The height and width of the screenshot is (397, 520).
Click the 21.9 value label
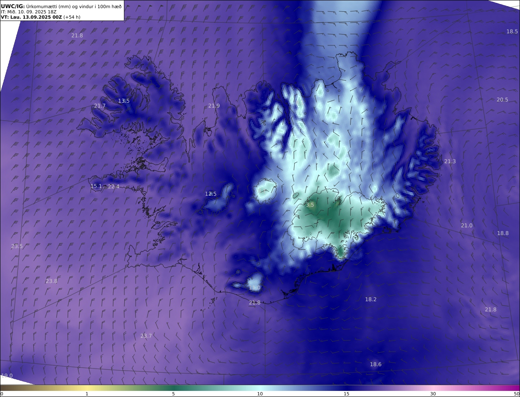[214, 106]
